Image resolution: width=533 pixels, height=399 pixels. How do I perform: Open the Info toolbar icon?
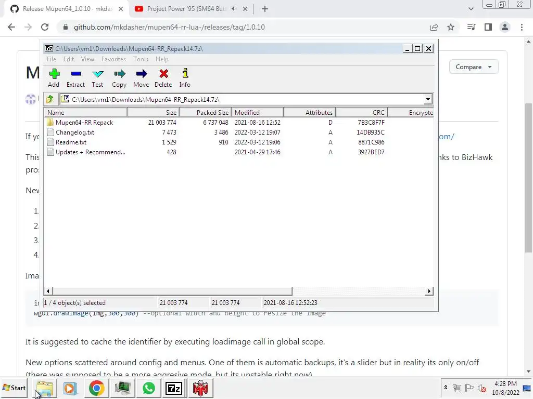click(x=185, y=78)
